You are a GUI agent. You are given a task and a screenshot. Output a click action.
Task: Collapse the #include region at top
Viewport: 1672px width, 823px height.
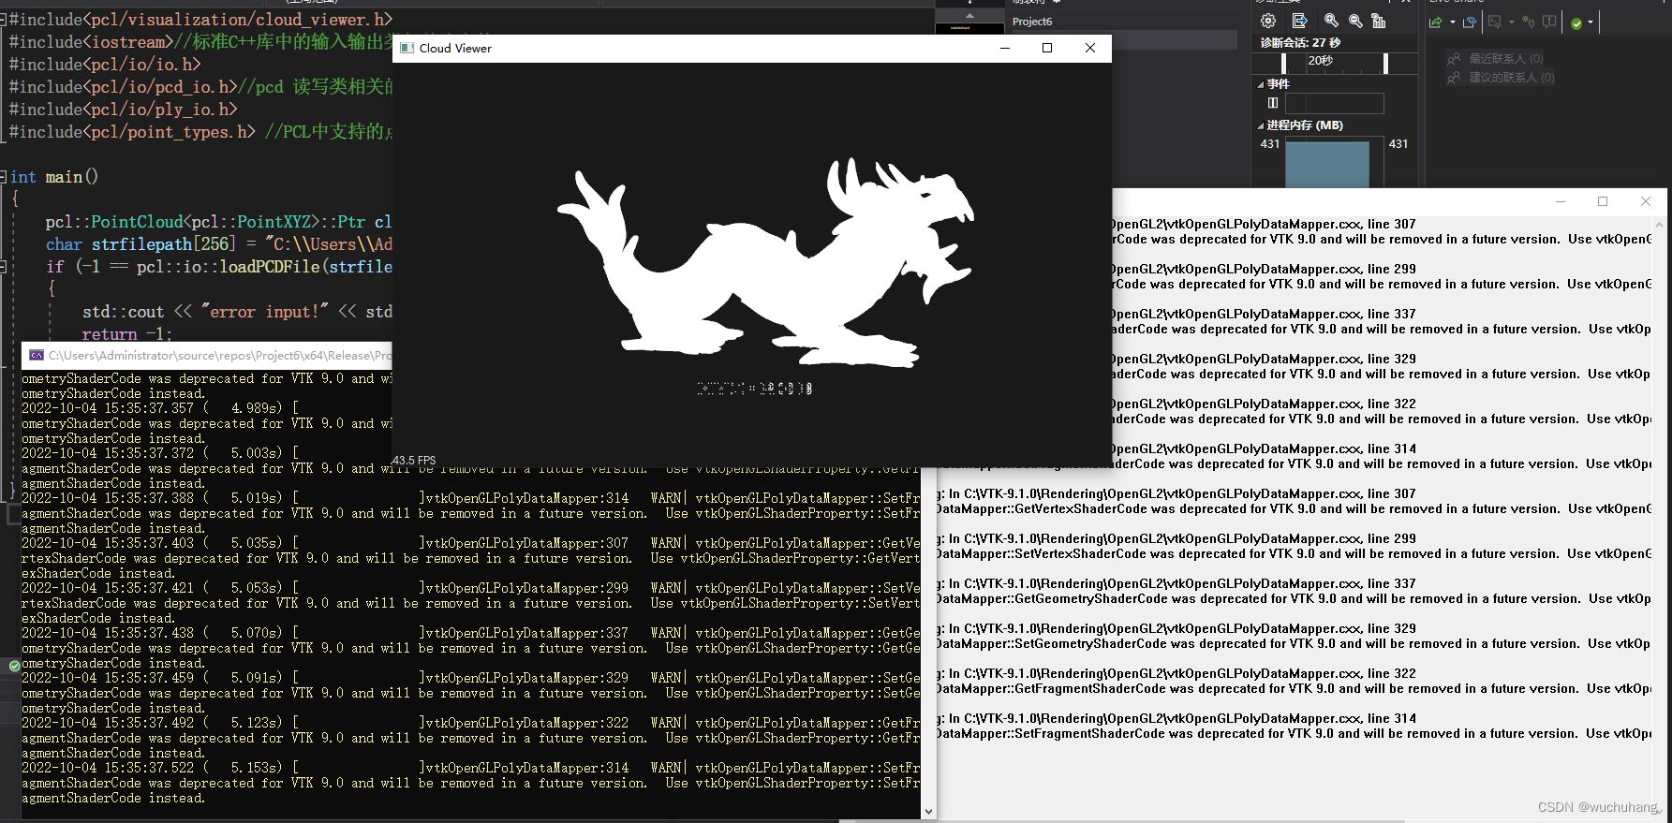tap(4, 19)
